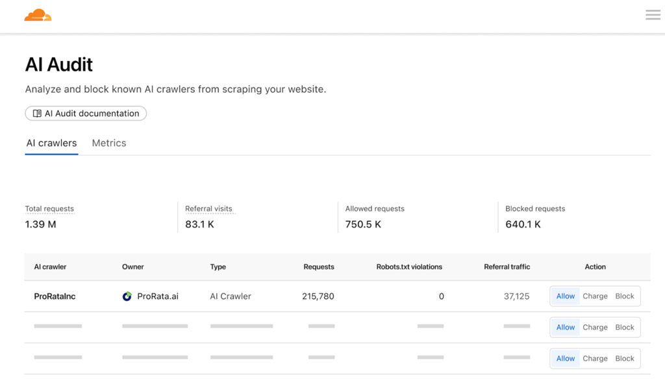Click the Referral traffic column header
Image resolution: width=665 pixels, height=384 pixels.
coord(507,267)
